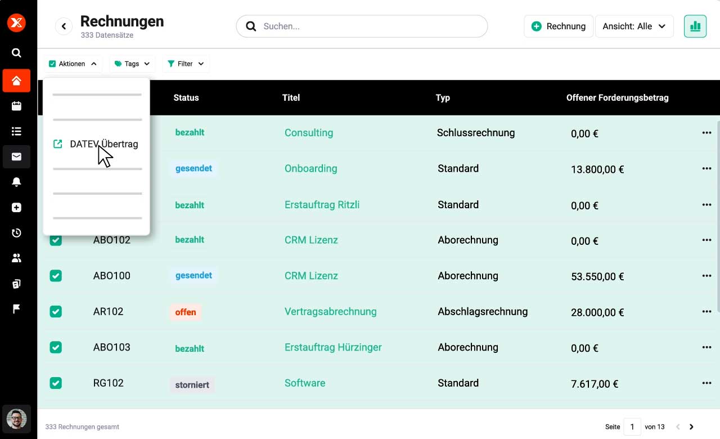Screen dimensions: 720x439
Task: Click the list icon in the left sidebar
Action: tap(16, 131)
